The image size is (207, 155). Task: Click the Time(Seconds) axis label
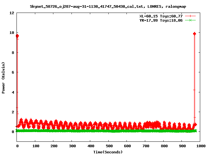pos(108,152)
